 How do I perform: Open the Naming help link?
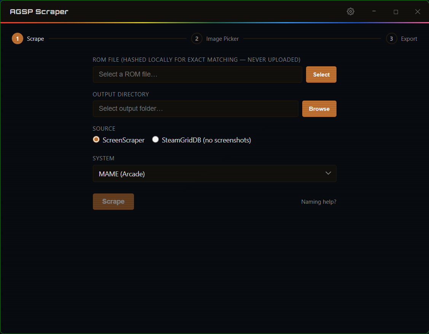tap(319, 201)
